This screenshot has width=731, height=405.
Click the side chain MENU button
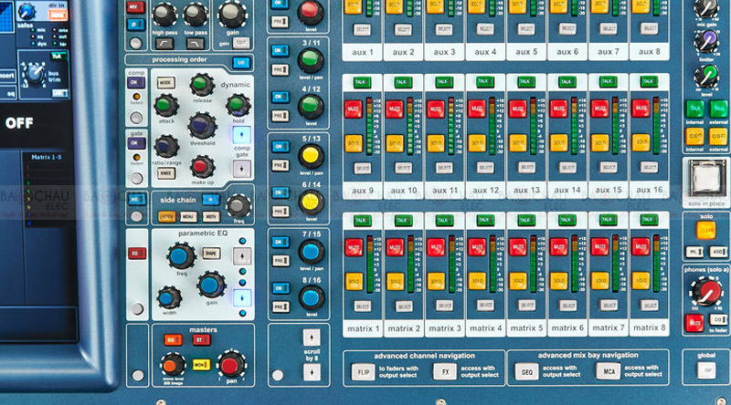(x=188, y=216)
